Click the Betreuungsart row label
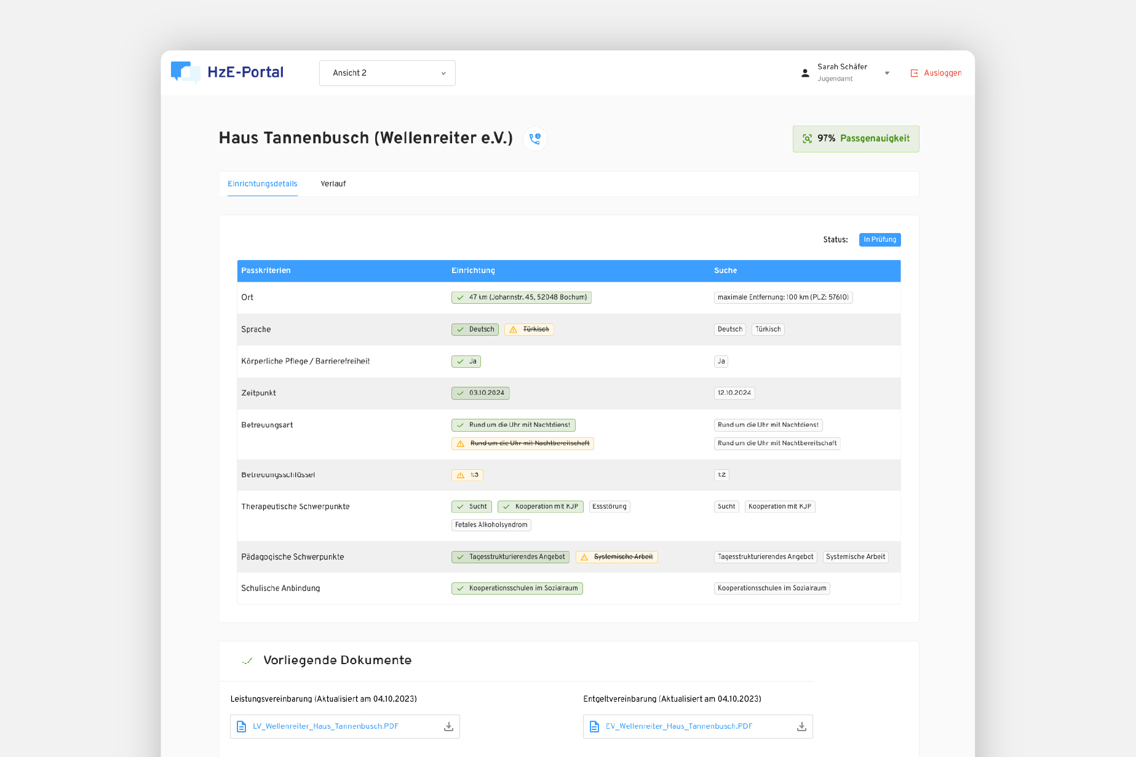The height and width of the screenshot is (757, 1136). 267,425
